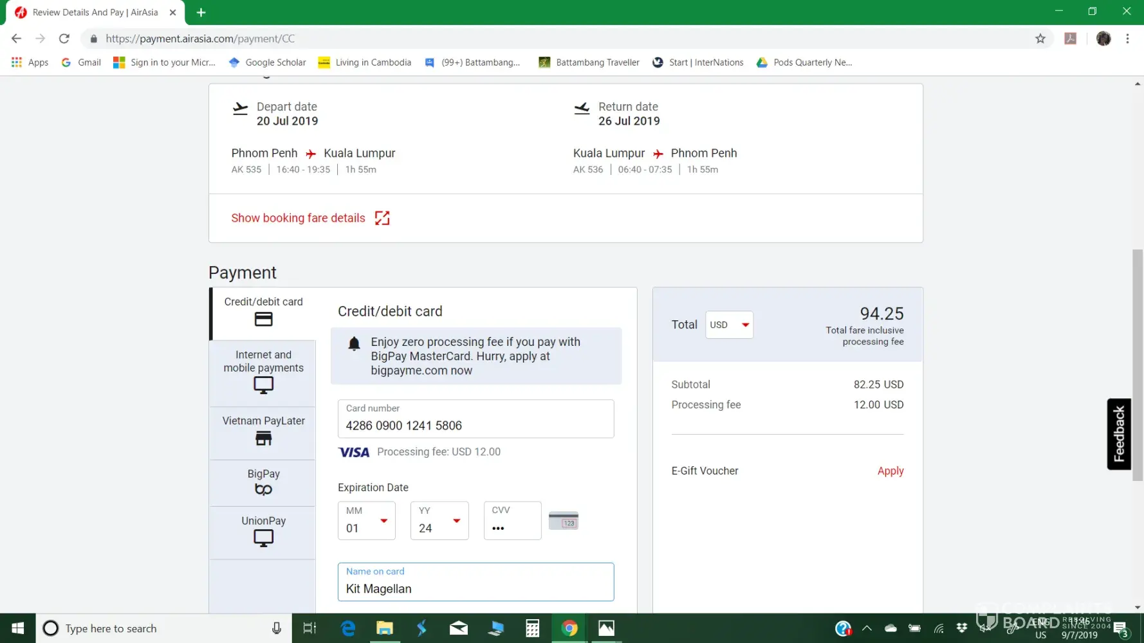Open the Feedback side panel button
This screenshot has width=1144, height=643.
[x=1118, y=434]
